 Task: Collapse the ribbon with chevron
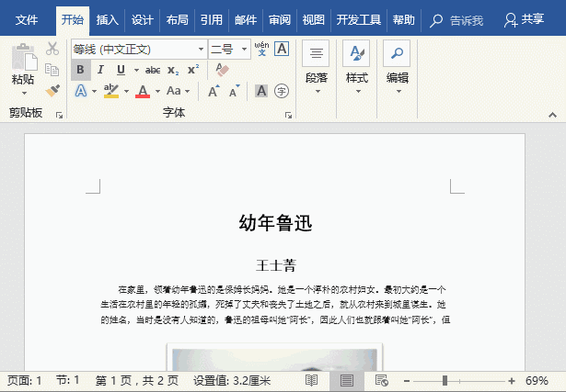[x=552, y=115]
